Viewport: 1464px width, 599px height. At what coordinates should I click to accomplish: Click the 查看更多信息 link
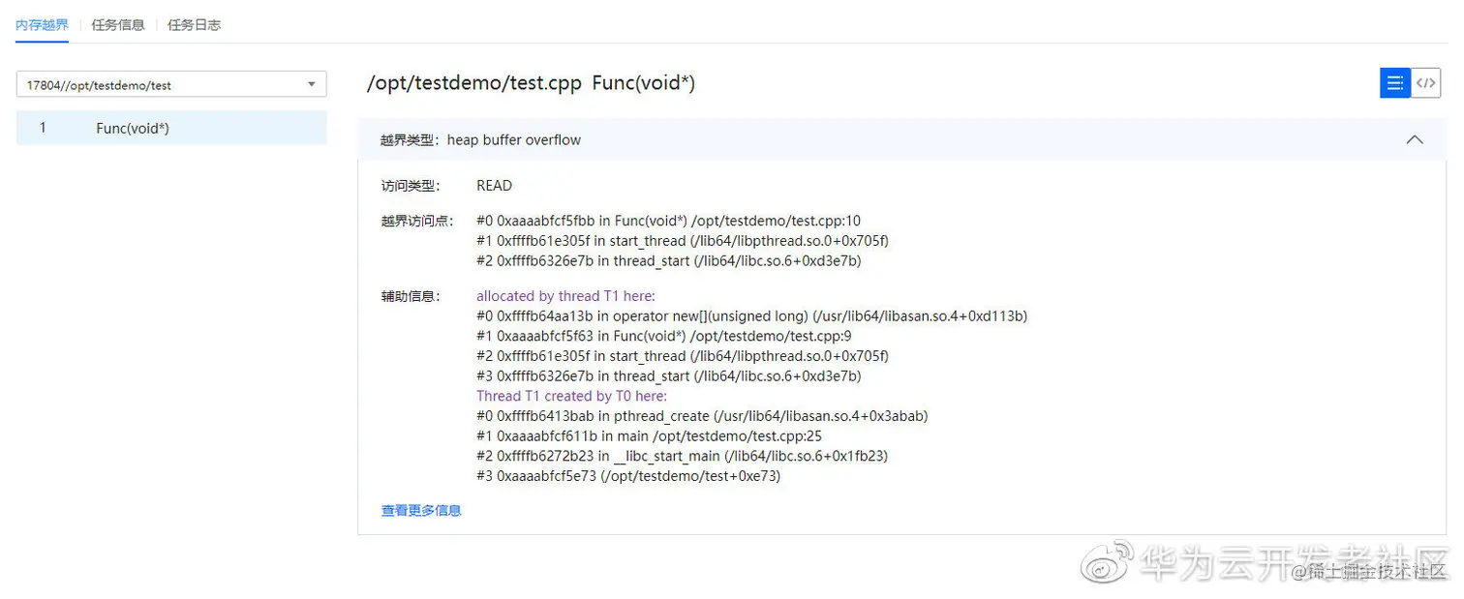point(421,510)
